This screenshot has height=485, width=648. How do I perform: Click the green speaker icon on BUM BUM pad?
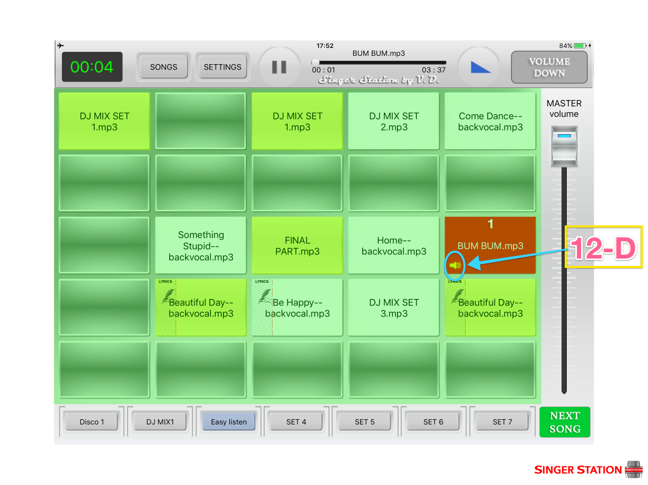[x=456, y=265]
